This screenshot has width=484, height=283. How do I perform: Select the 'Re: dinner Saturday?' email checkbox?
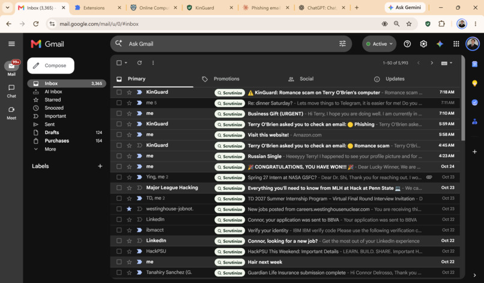click(x=119, y=103)
